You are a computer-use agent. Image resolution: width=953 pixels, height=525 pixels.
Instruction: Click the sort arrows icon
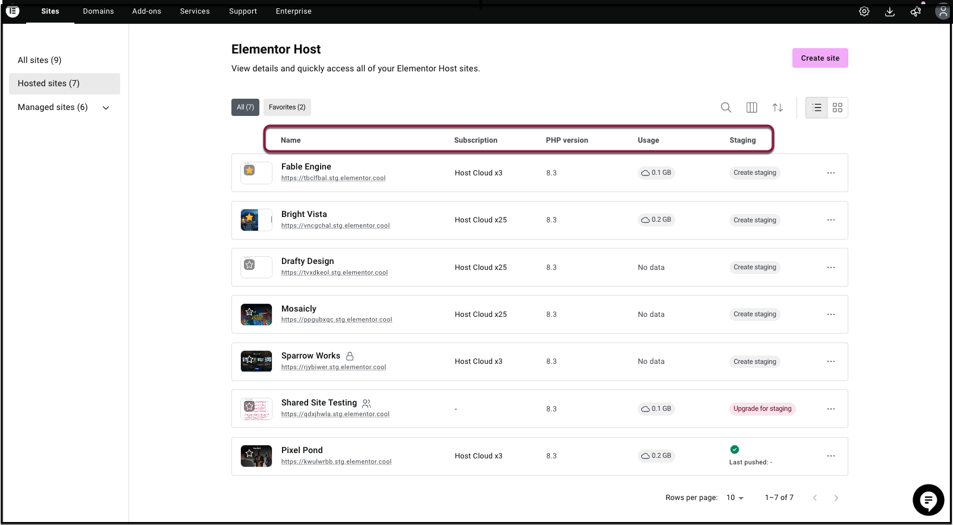pos(778,108)
